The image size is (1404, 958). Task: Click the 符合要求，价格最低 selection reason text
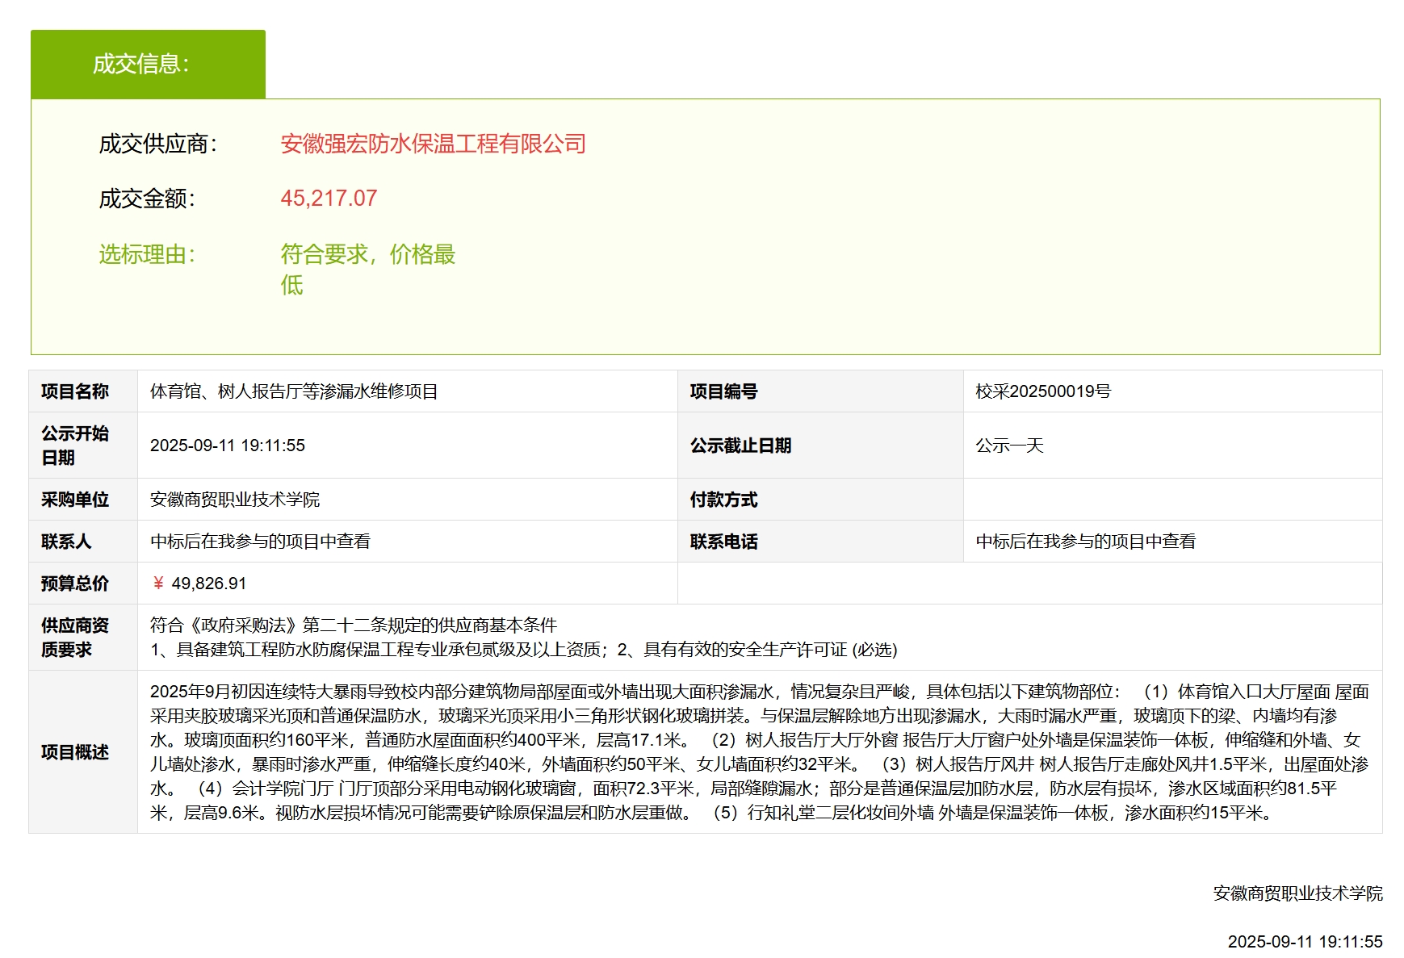point(367,255)
